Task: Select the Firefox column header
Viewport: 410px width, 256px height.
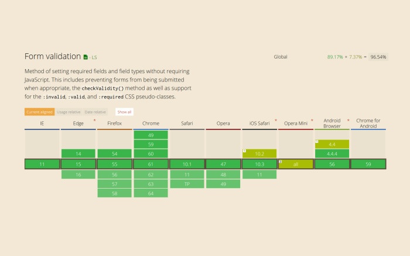Action: coord(115,124)
